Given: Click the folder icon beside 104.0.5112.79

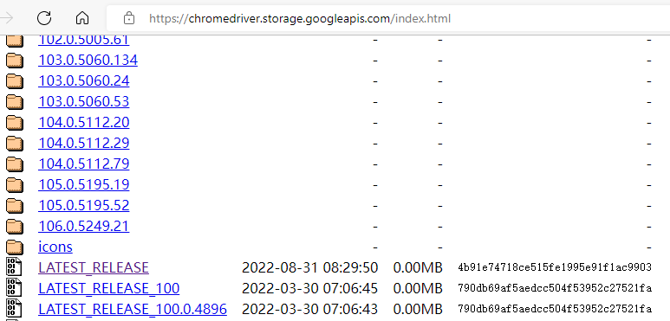Looking at the screenshot, I should pos(15,164).
